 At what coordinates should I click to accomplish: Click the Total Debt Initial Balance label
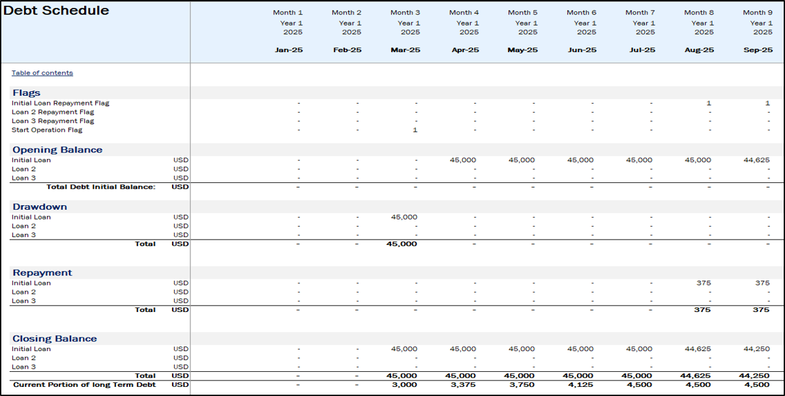click(101, 188)
